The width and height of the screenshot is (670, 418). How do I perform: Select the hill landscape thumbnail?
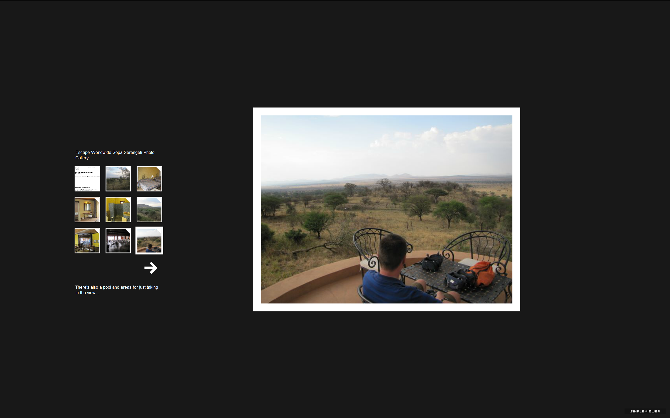[149, 210]
